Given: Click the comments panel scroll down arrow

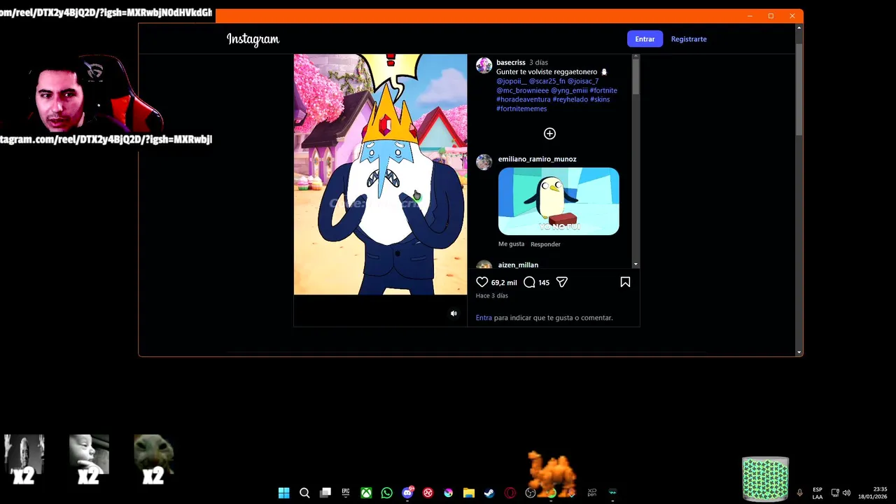Looking at the screenshot, I should pos(636,265).
